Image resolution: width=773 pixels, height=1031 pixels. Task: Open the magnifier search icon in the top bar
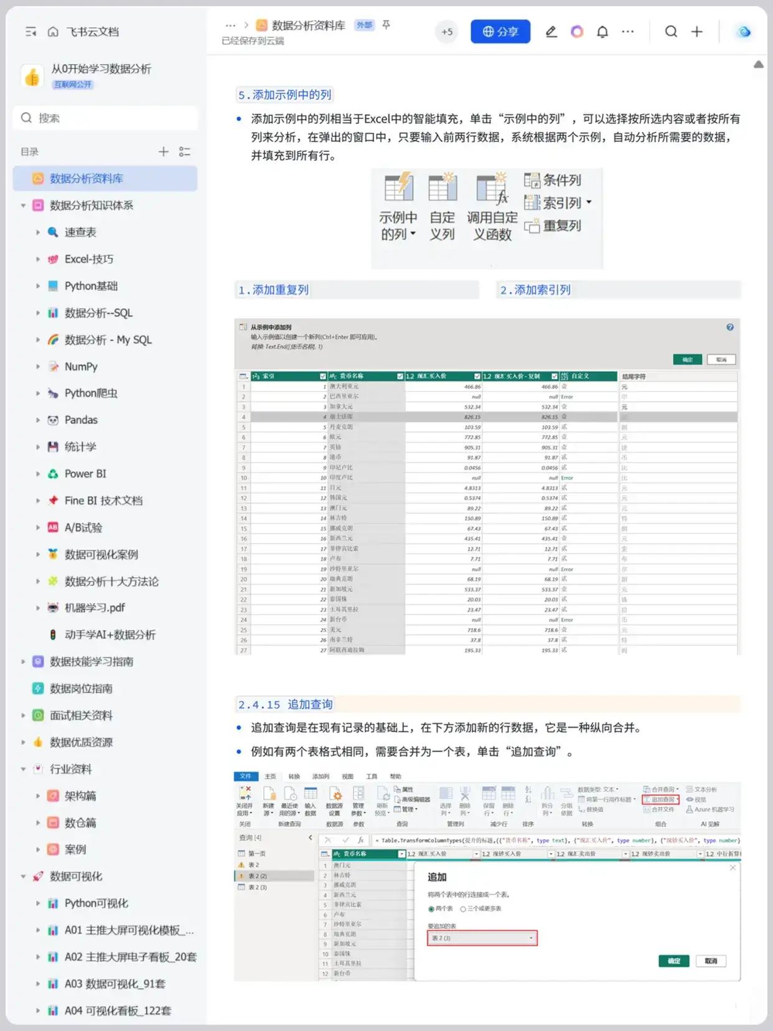tap(671, 32)
